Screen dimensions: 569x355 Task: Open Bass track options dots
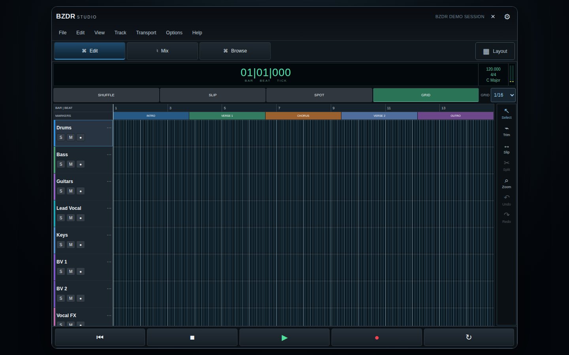point(109,155)
